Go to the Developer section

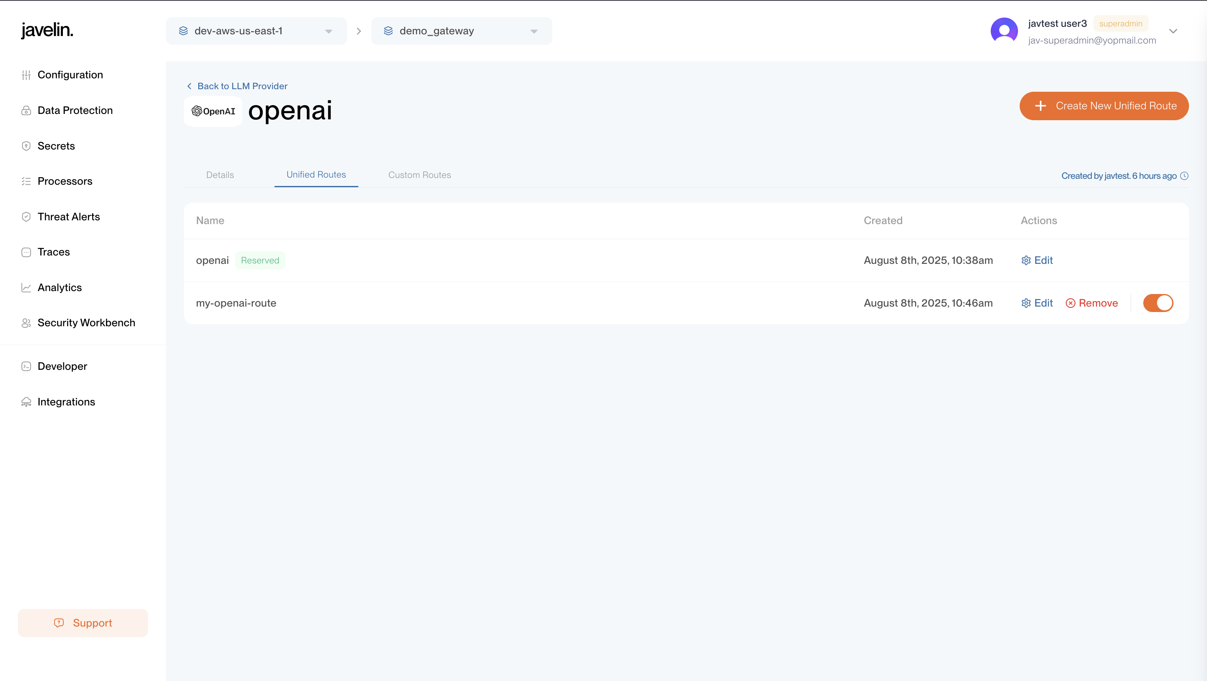pyautogui.click(x=62, y=366)
